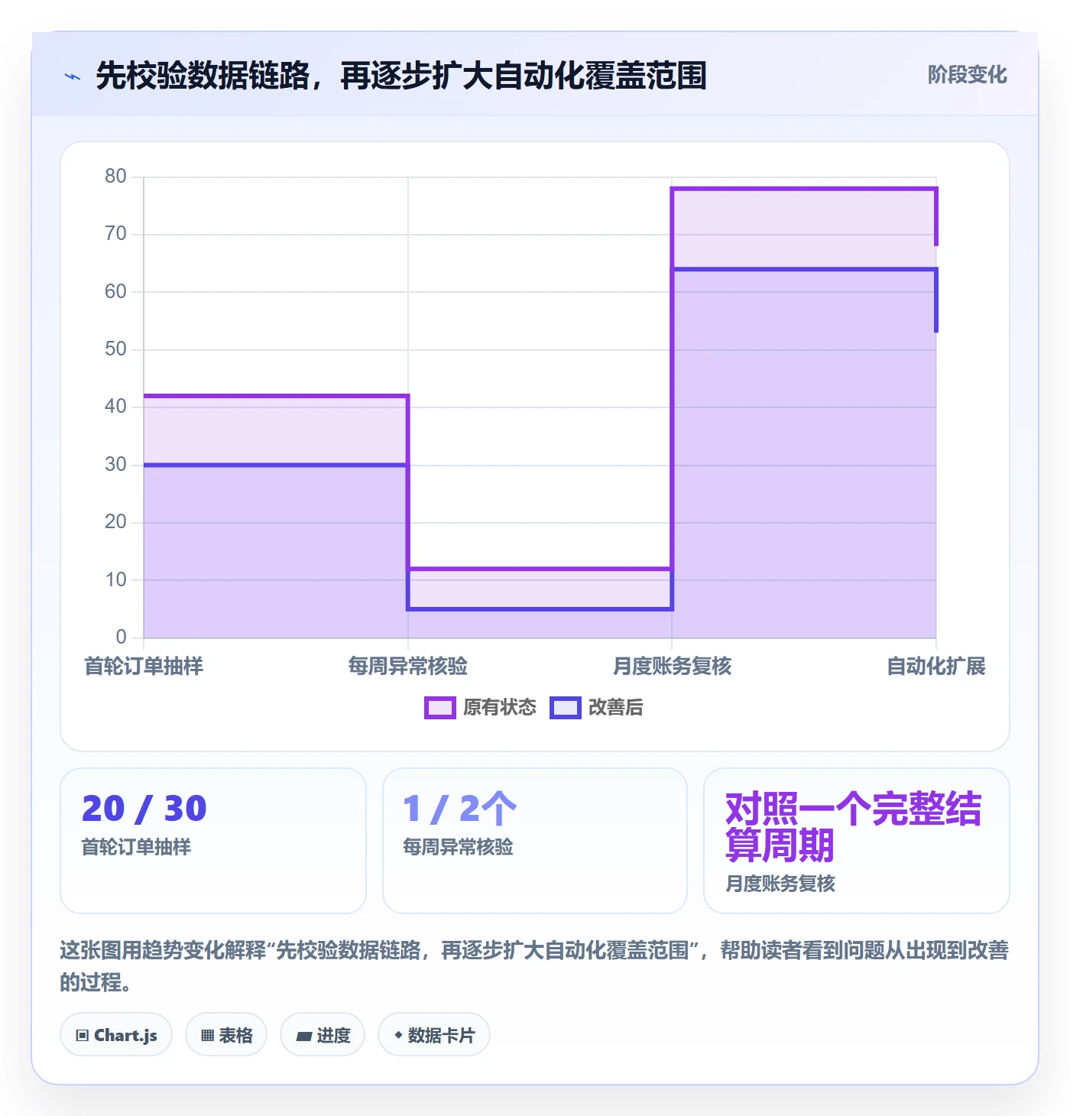Toggle the 原有状态 legend entry
Image resolution: width=1070 pixels, height=1116 pixels.
481,708
